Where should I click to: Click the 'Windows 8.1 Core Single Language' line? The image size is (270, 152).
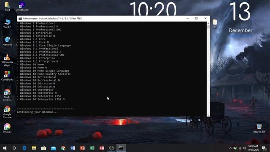(44, 46)
